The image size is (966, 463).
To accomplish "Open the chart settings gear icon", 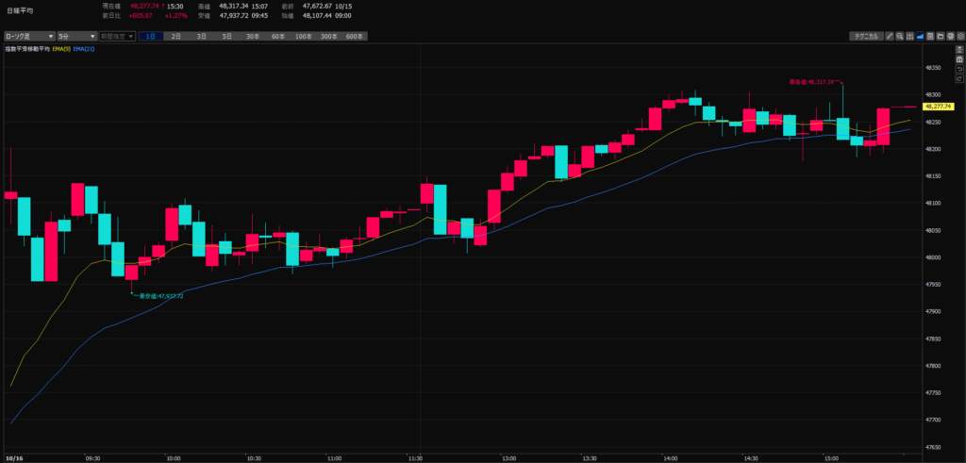I will coord(960,36).
